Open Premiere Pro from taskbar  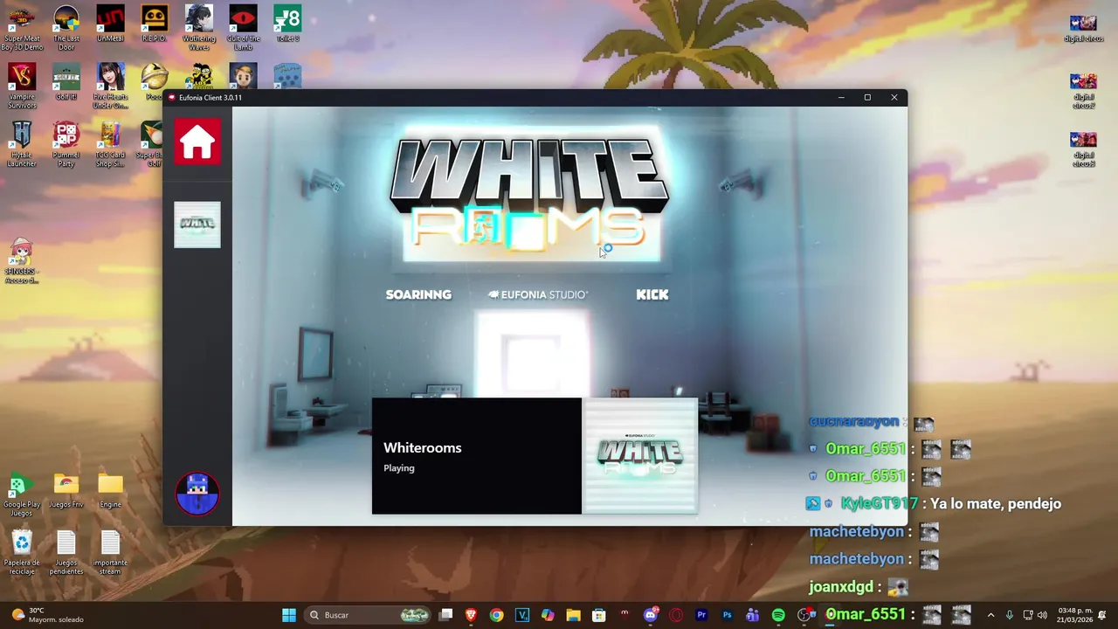701,615
